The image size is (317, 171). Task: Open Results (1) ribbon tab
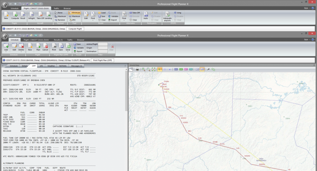[58, 40]
